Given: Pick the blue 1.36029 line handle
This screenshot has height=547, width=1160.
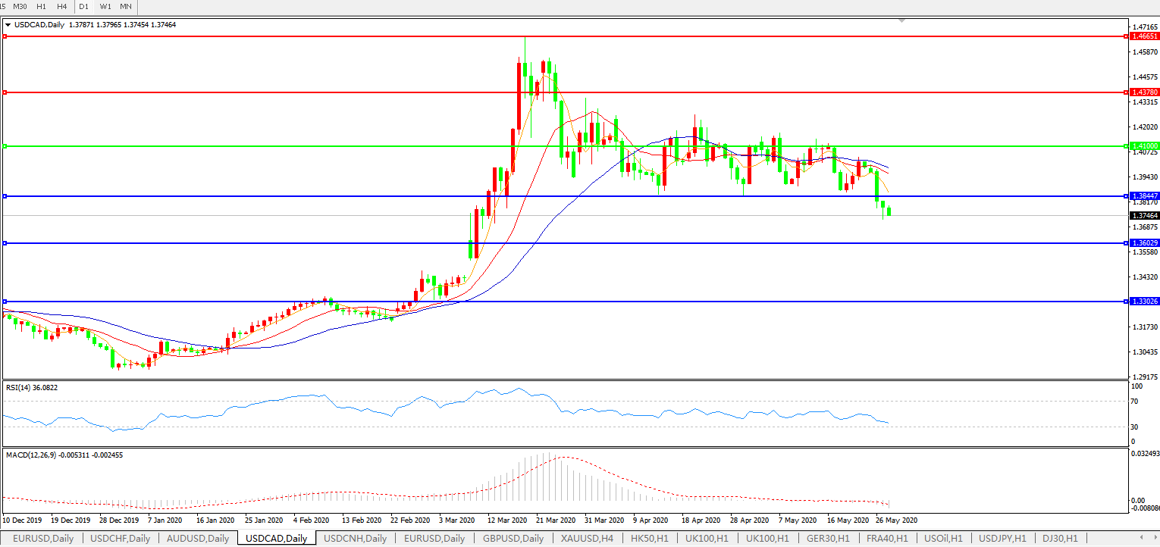Looking at the screenshot, I should pos(5,243).
